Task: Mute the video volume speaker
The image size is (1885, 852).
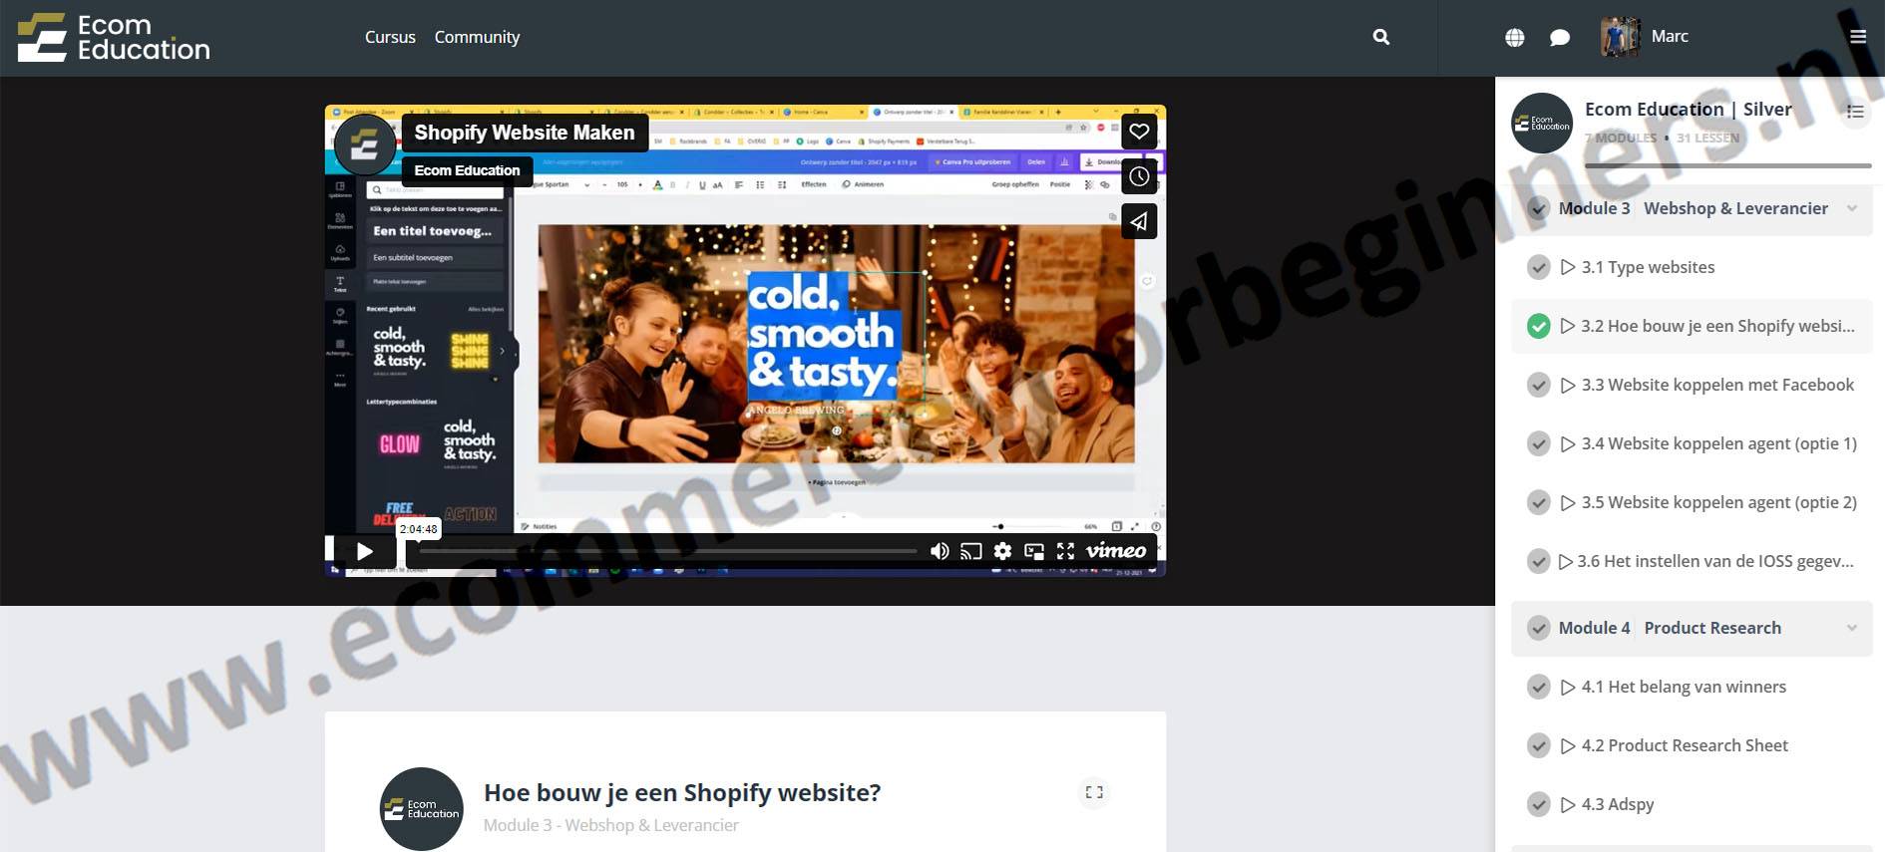Action: coord(939,551)
